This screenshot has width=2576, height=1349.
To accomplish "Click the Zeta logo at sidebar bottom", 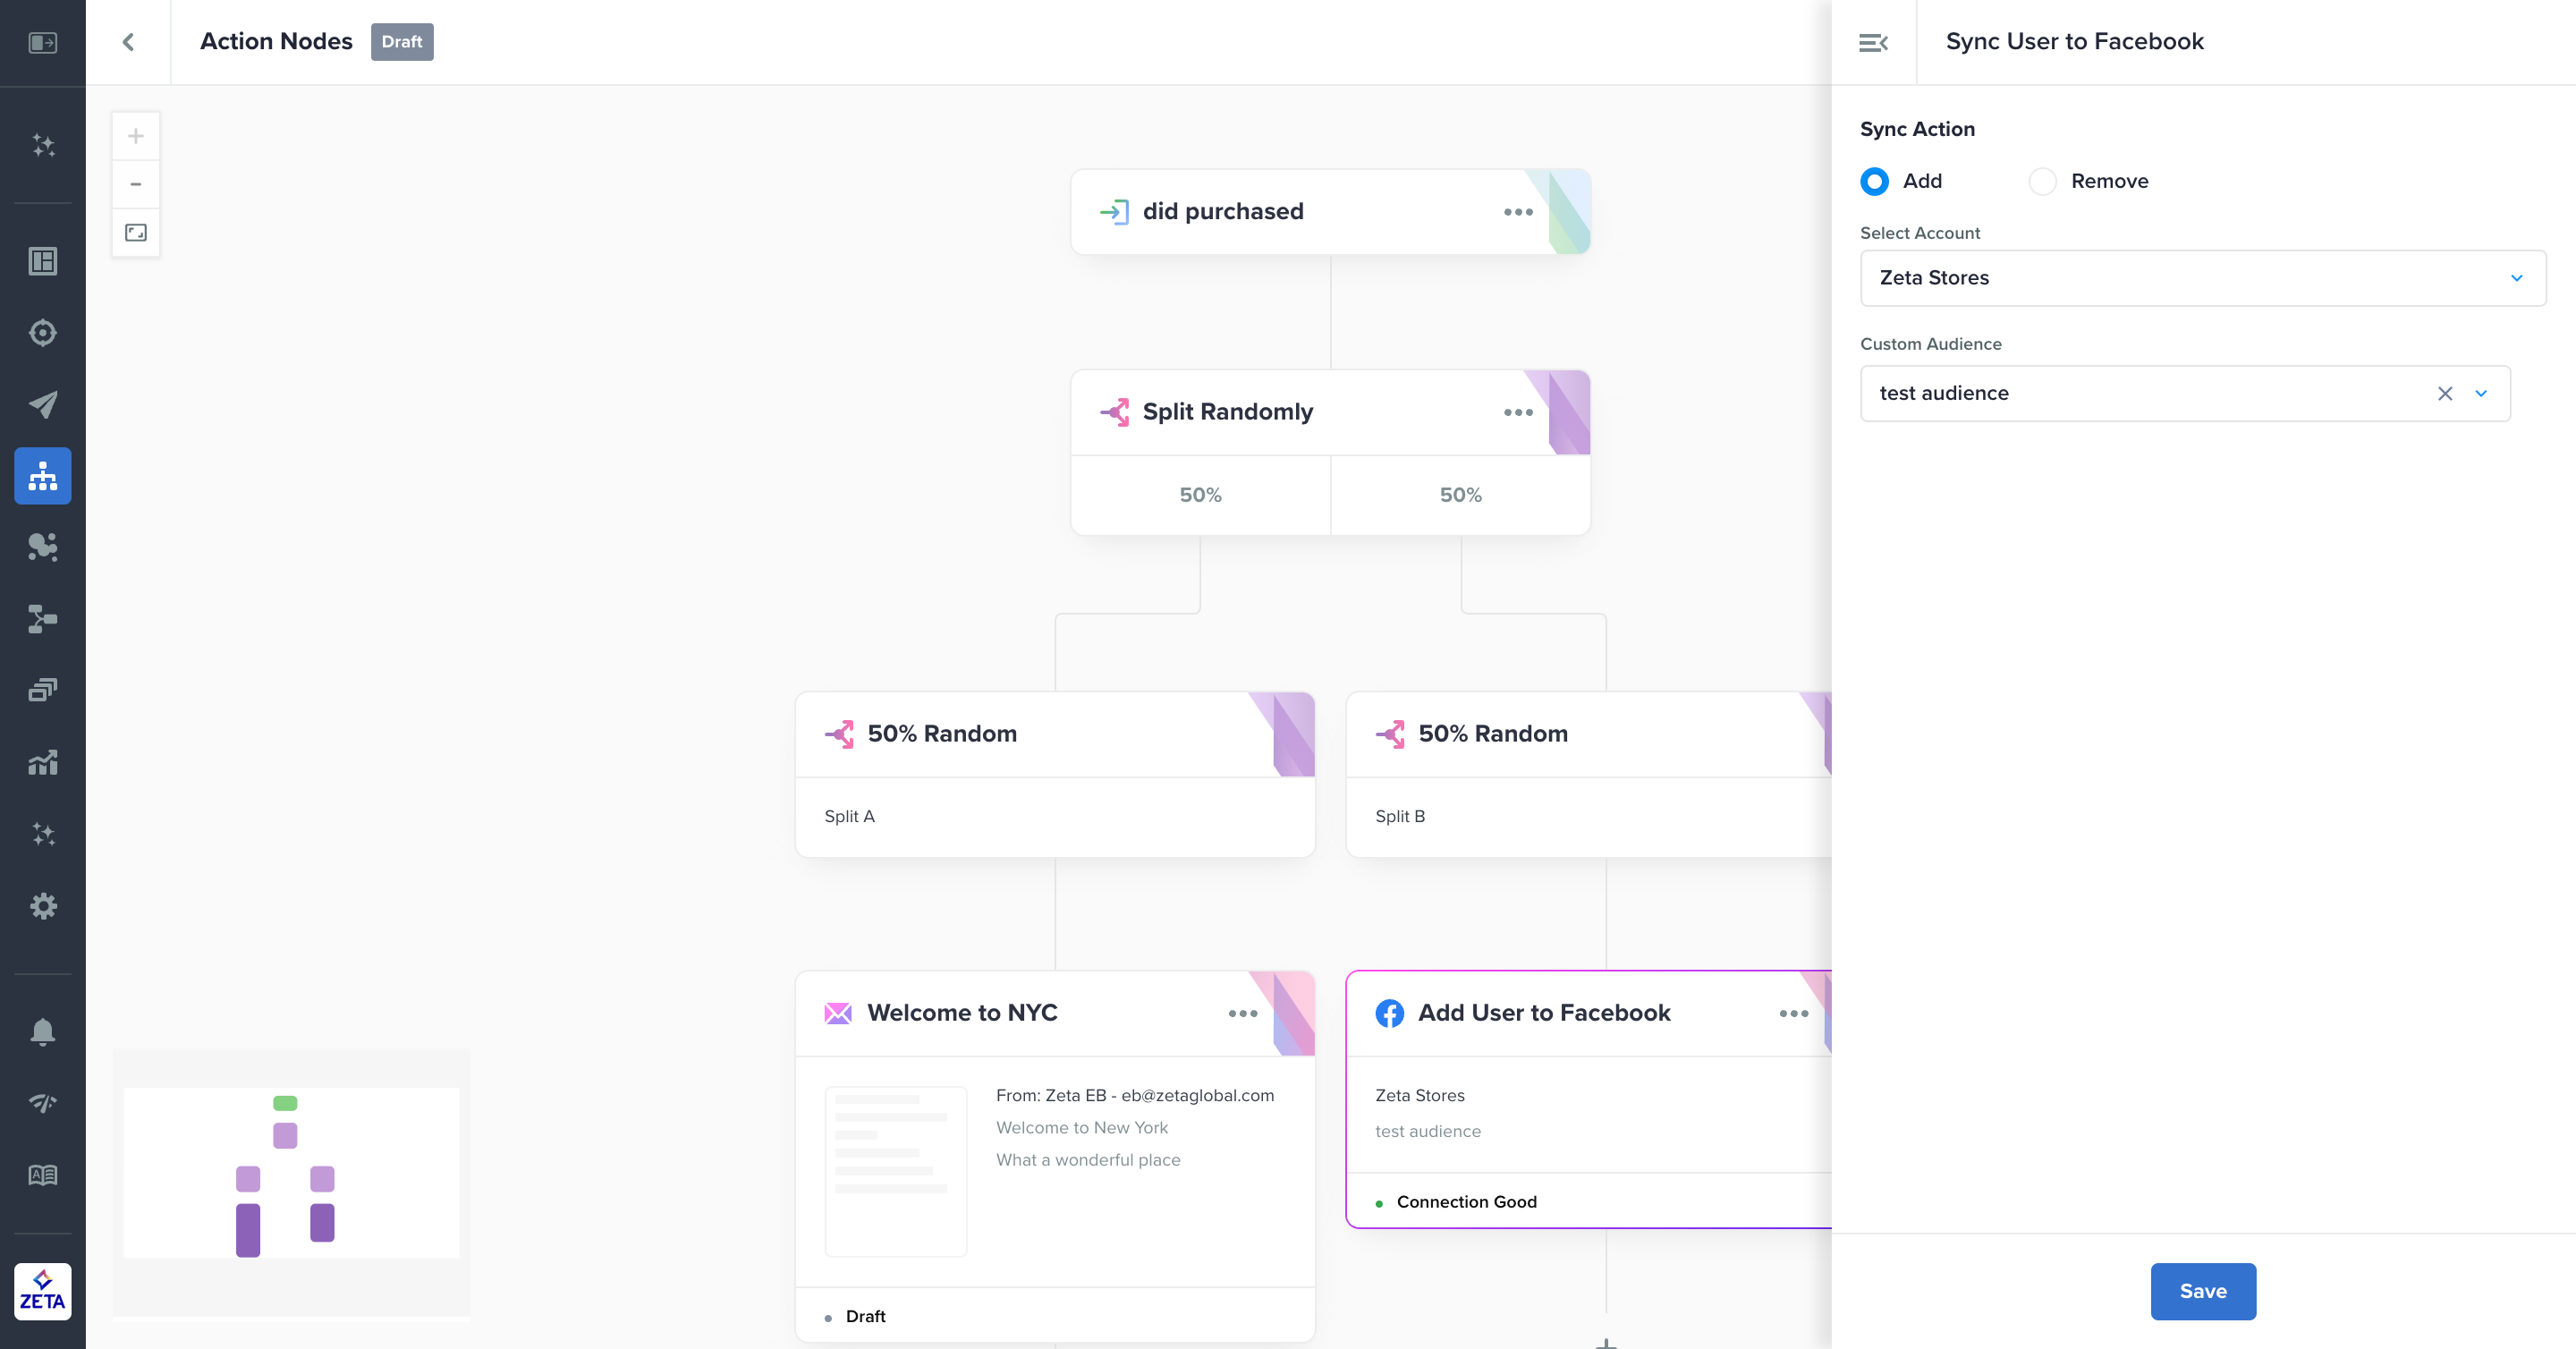I will tap(42, 1291).
